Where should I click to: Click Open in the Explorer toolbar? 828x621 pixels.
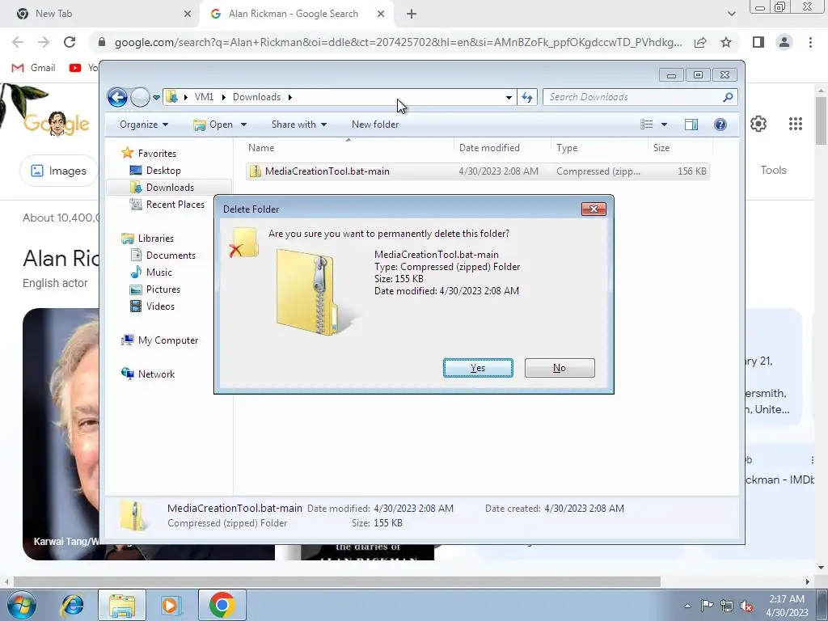click(x=213, y=125)
